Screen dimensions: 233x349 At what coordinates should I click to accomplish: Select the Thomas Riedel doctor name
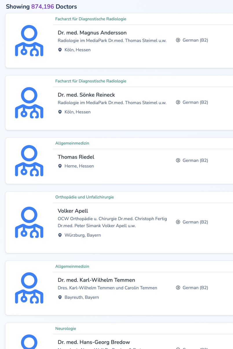[76, 157]
